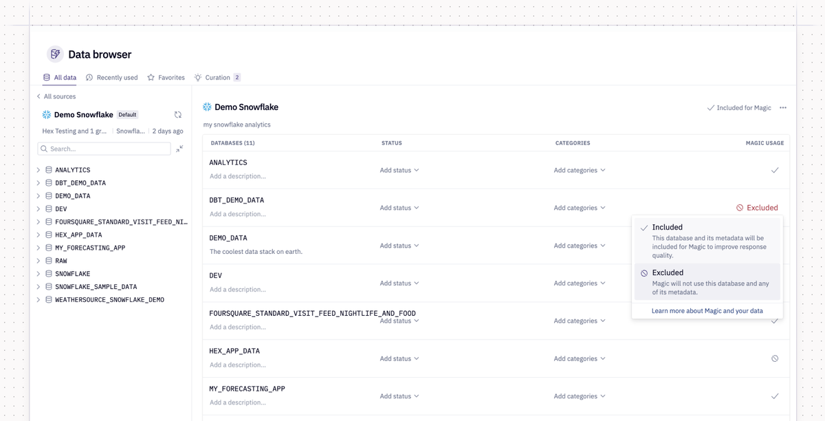Click the my snowflake analytics description
825x421 pixels.
click(237, 125)
